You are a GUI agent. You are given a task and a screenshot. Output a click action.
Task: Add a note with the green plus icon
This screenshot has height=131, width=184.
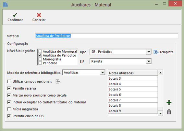169,102
